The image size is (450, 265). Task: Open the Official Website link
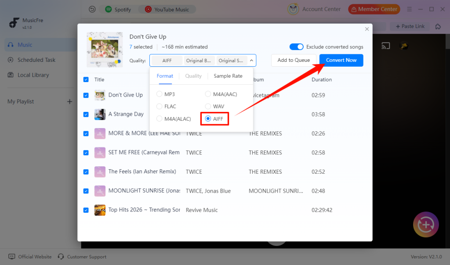[x=30, y=257]
